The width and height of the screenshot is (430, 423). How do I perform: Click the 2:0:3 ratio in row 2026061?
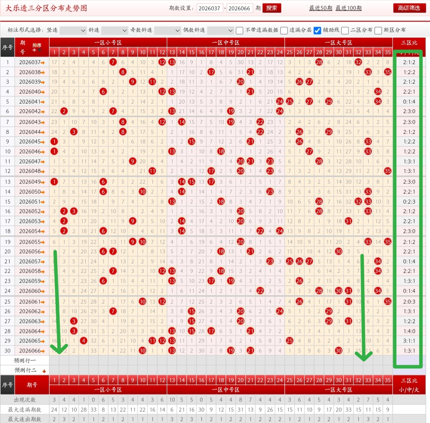pos(409,302)
